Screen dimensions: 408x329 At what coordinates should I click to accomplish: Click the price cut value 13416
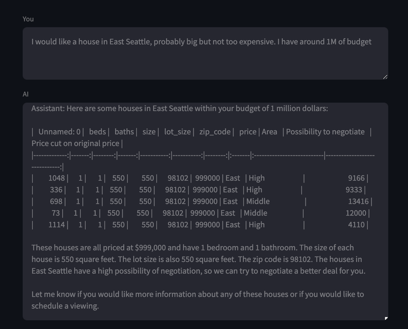tap(358, 201)
